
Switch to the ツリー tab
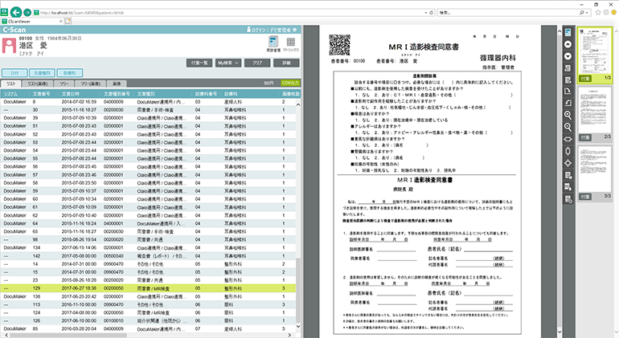[64, 83]
